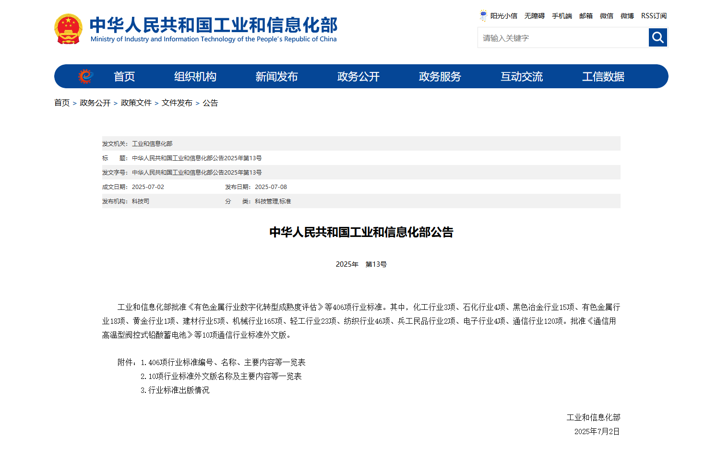Click the signature 工业和信息化部 at bottom
The width and height of the screenshot is (705, 449).
(593, 417)
